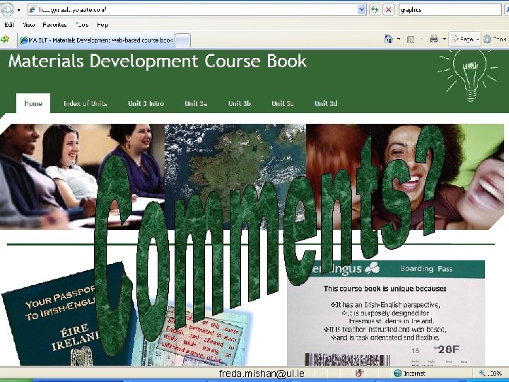Image resolution: width=509 pixels, height=382 pixels.
Task: Click the blank New Tab button
Action: coord(183,40)
